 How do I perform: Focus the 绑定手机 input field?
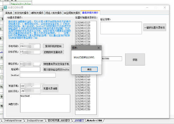[x=30, y=64]
